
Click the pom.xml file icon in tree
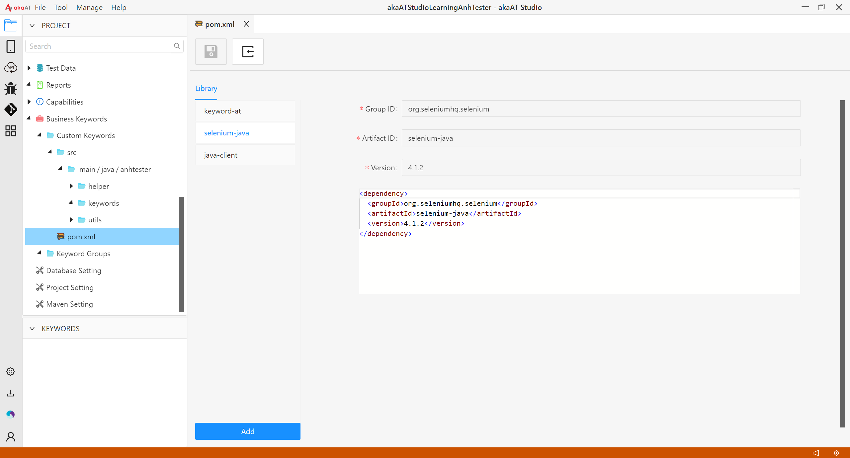pyautogui.click(x=60, y=236)
